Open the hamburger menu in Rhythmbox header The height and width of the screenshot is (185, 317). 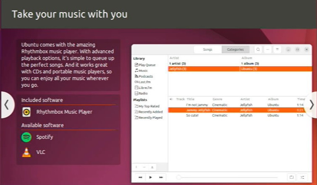pyautogui.click(x=277, y=50)
